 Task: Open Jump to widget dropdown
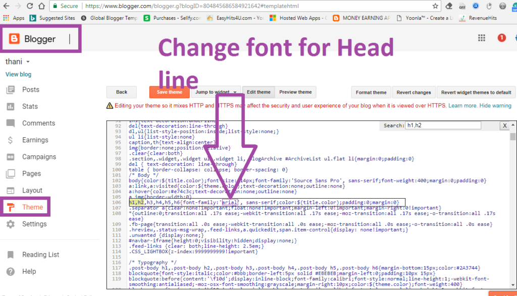click(x=216, y=92)
